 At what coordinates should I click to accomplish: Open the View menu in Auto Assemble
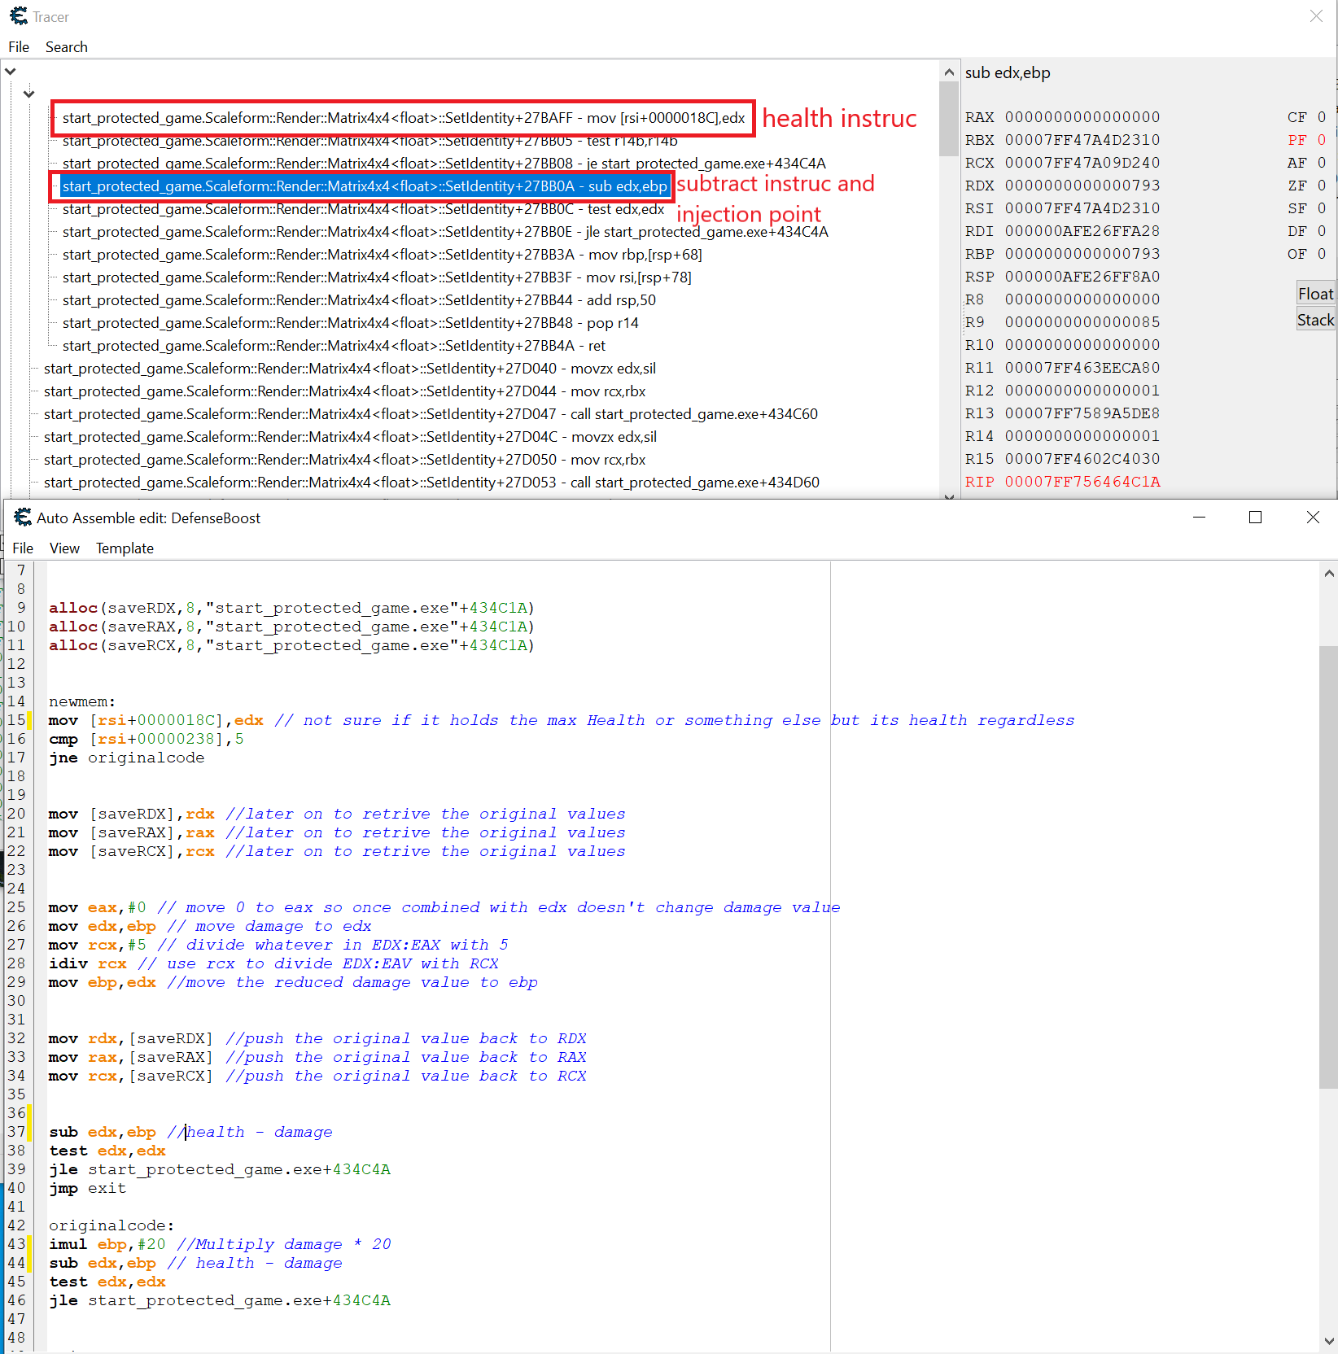coord(64,548)
